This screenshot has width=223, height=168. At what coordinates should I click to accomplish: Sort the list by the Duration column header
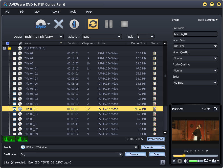point(73,43)
